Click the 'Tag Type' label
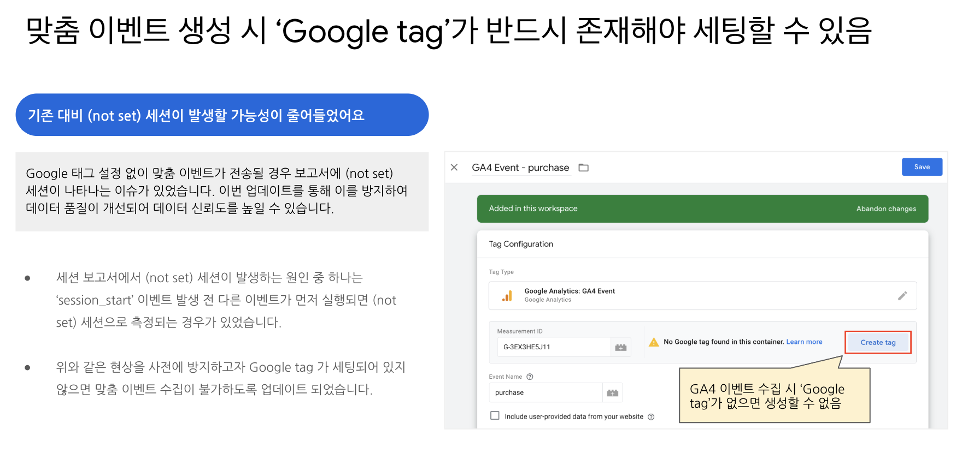Viewport: 962px width, 453px height. (x=501, y=272)
